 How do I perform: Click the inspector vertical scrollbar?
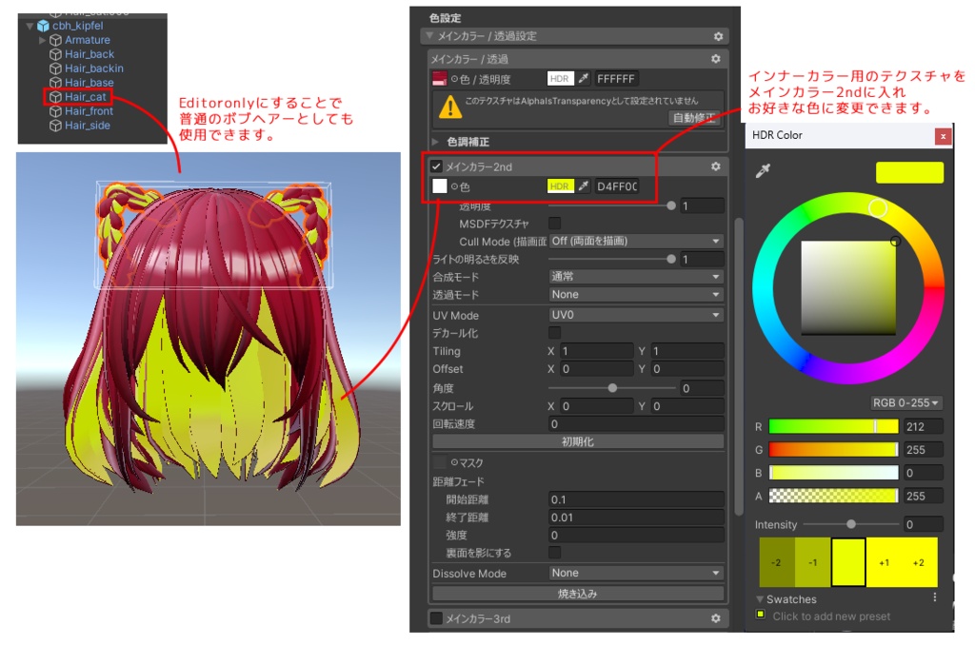pos(739,366)
